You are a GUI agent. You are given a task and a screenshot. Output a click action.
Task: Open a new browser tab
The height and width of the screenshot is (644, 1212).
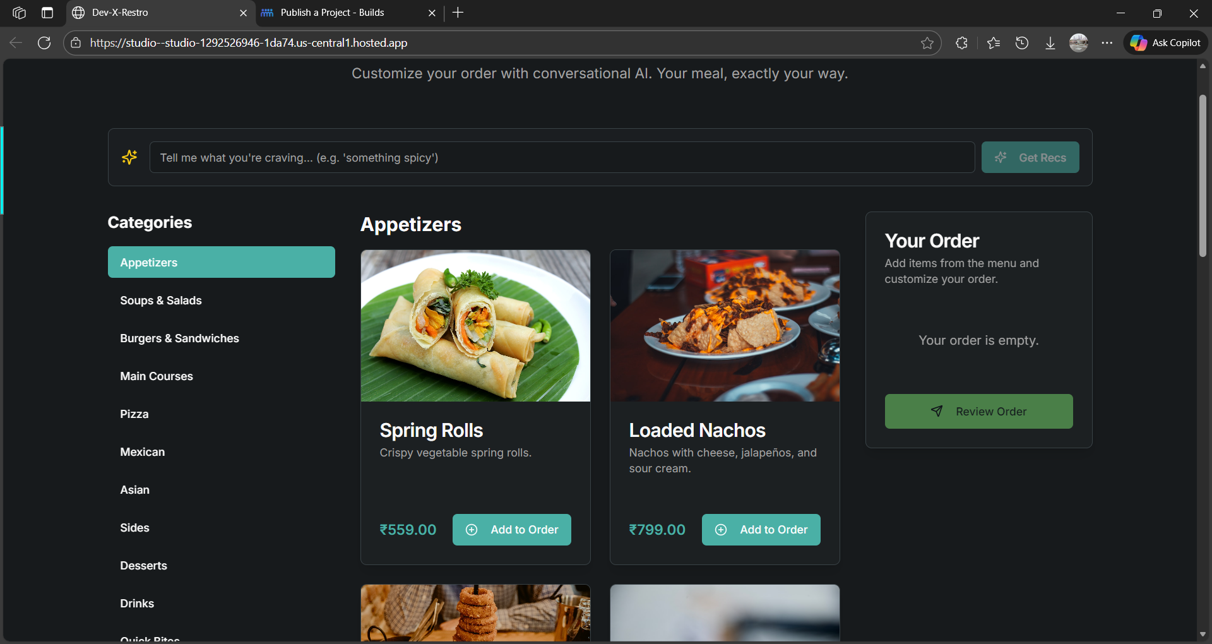458,13
